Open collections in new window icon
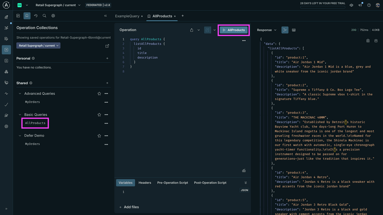383x215 pixels. coord(107,46)
